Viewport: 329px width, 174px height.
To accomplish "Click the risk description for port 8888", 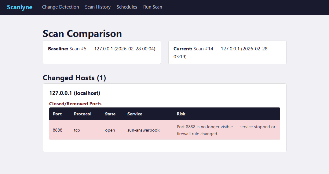I will 226,130.
